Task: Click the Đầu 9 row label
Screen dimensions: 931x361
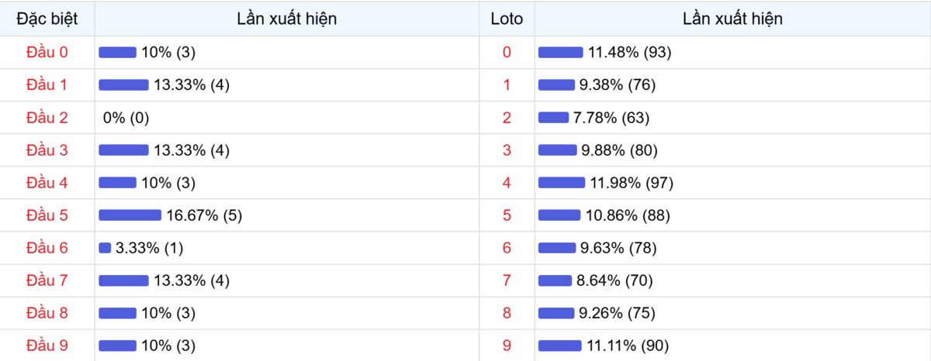Action: pos(47,346)
